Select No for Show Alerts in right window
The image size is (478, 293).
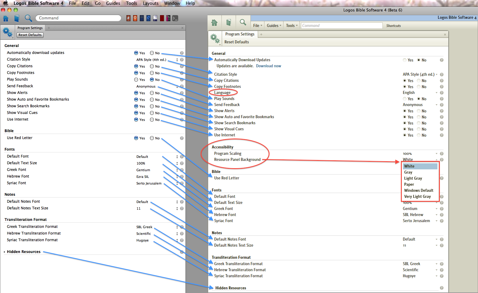coord(419,111)
